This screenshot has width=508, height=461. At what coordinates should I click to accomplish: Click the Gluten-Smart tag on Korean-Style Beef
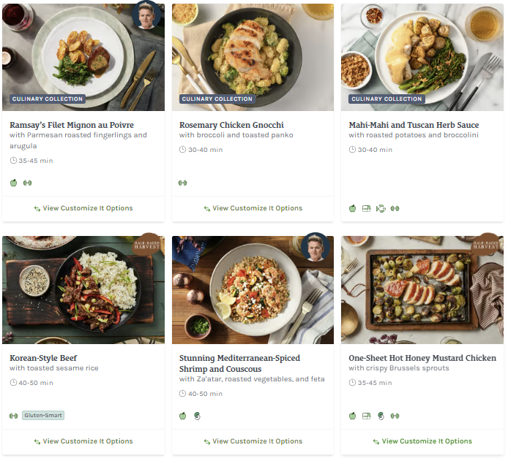(x=43, y=416)
